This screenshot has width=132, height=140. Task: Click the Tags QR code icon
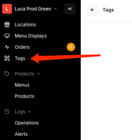[7, 58]
